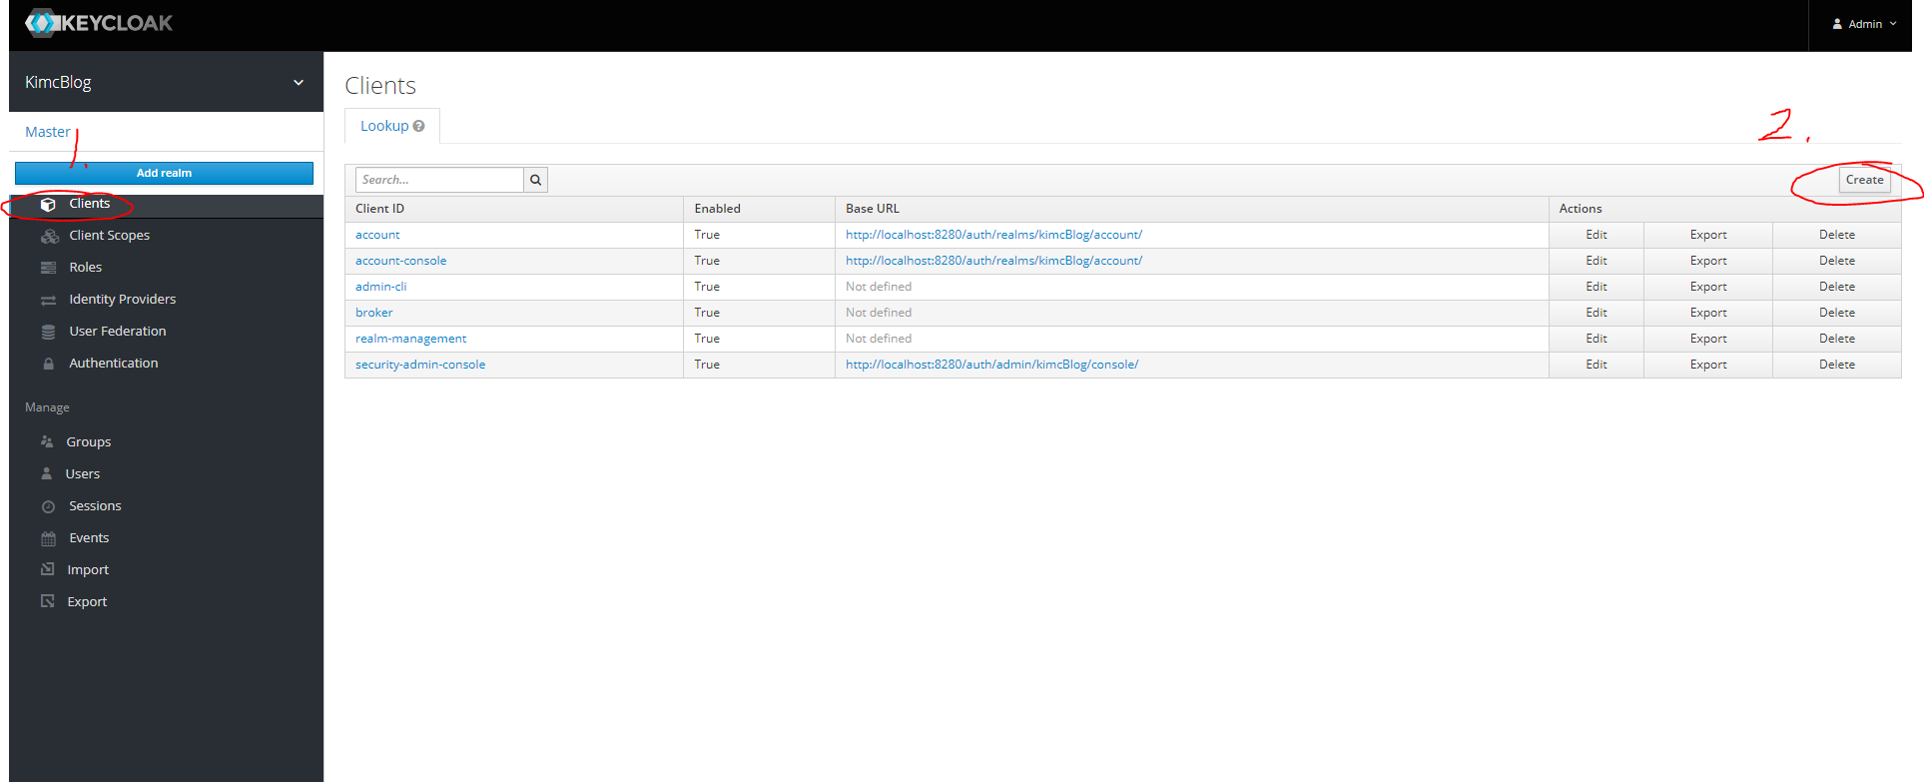Screen dimensions: 1924x782
Task: Export the account client
Action: [x=1708, y=235]
